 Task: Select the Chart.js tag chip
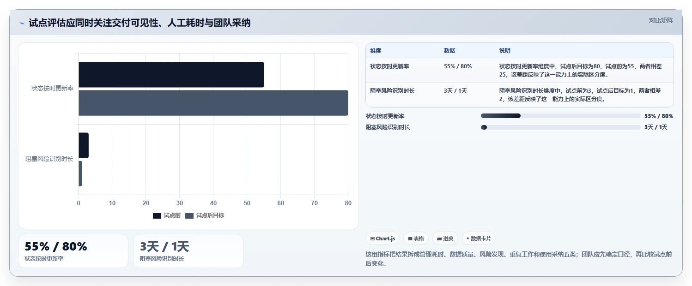click(382, 238)
